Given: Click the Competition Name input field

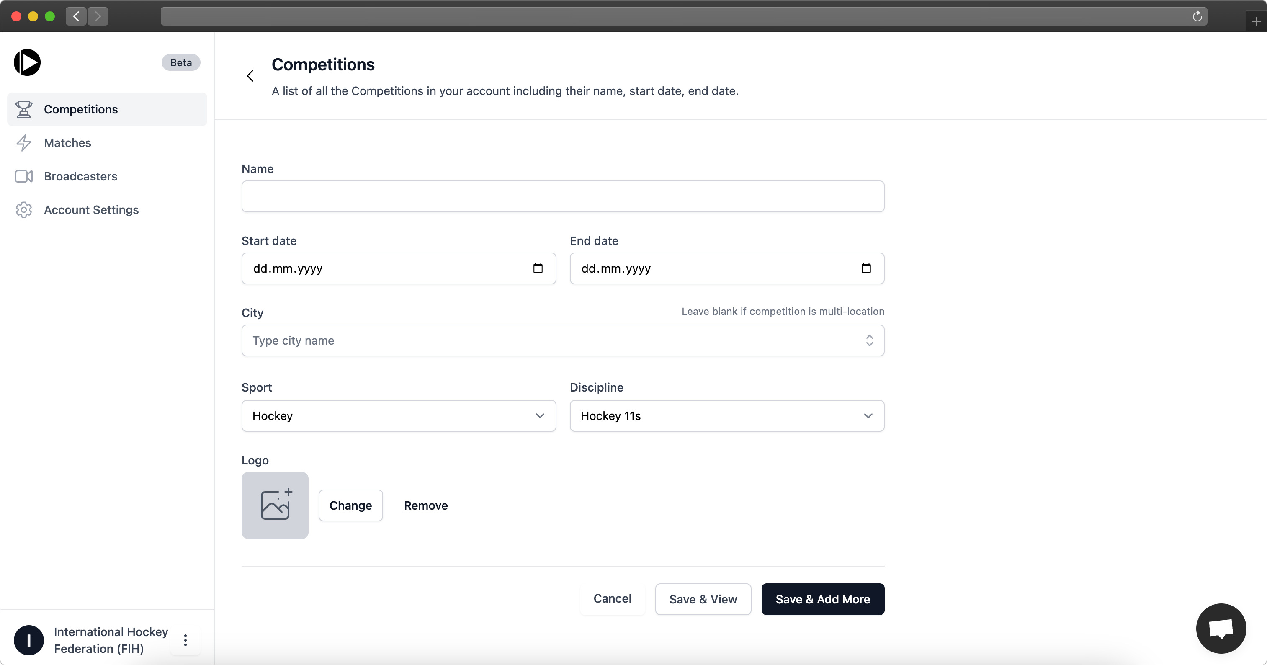Looking at the screenshot, I should (x=562, y=196).
